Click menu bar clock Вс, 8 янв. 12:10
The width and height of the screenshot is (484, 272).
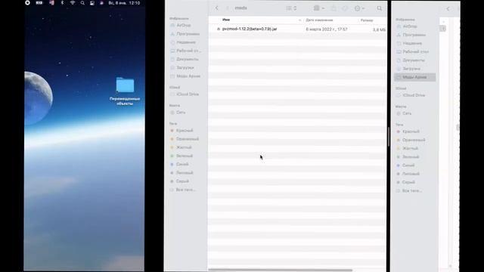tap(124, 3)
